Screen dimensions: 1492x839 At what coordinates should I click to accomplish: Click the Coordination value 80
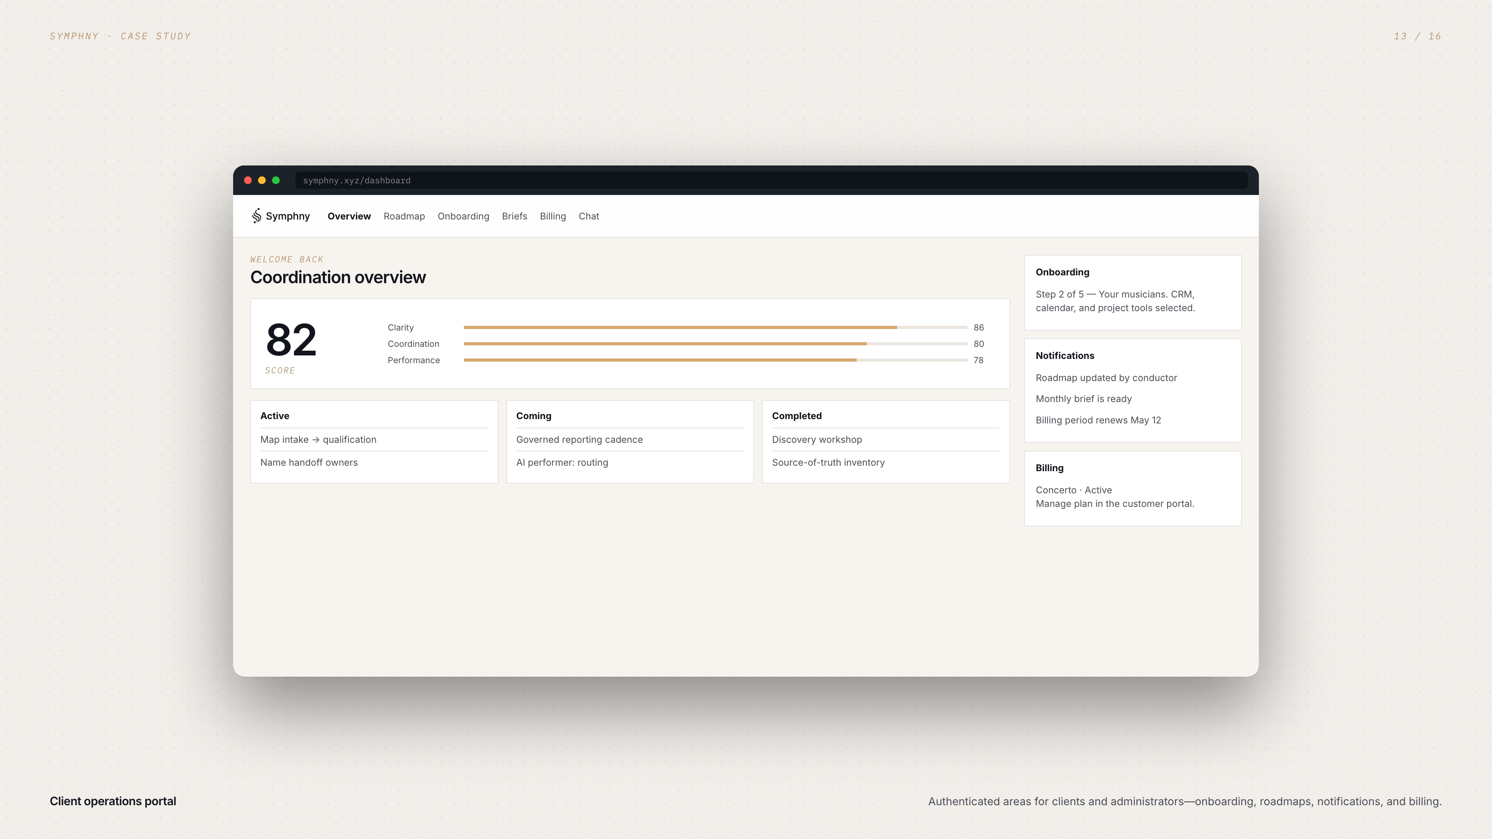pos(979,344)
